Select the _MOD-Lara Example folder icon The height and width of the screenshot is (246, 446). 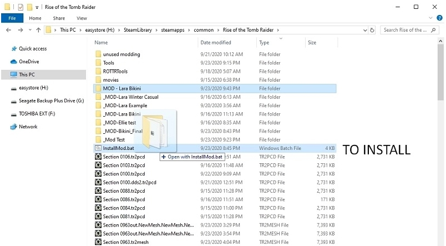point(98,106)
